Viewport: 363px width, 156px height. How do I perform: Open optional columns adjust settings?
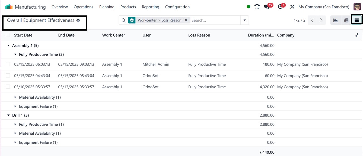coord(357,35)
